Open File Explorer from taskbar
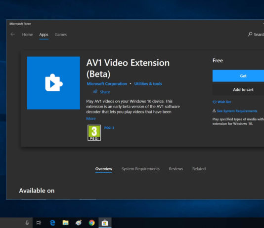264x228 pixels. [x=65, y=223]
